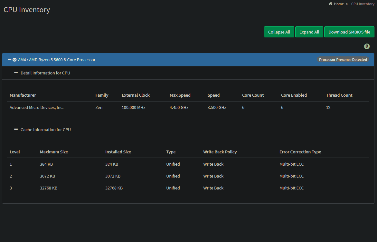Viewport: 377px width, 242px height.
Task: Click the Manufacturer column header
Action: [x=23, y=95]
